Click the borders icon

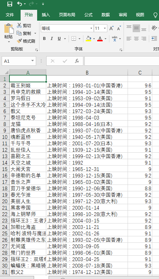(x=74, y=39)
